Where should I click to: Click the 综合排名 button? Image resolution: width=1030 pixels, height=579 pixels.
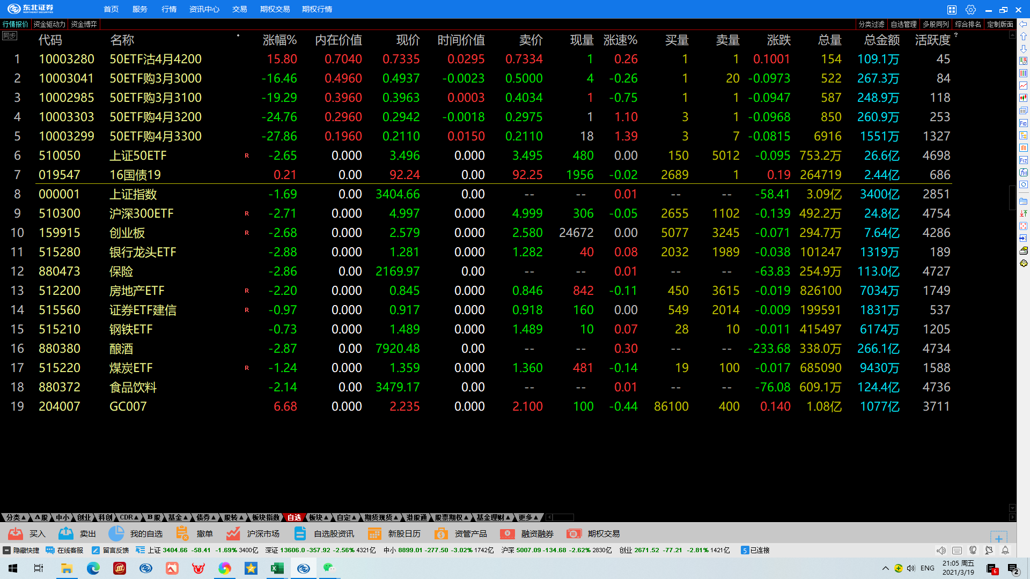(968, 24)
